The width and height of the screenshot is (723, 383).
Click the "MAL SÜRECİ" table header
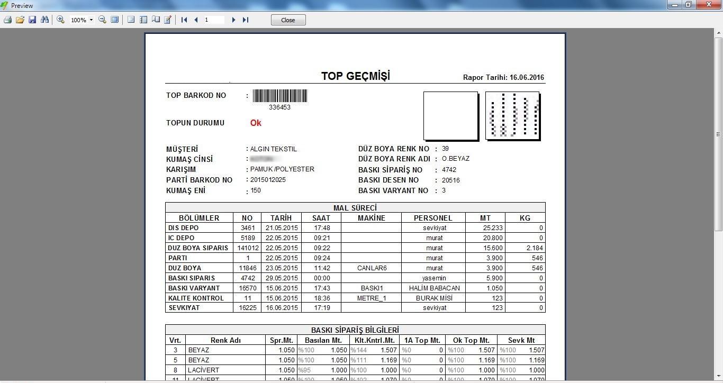tap(355, 208)
